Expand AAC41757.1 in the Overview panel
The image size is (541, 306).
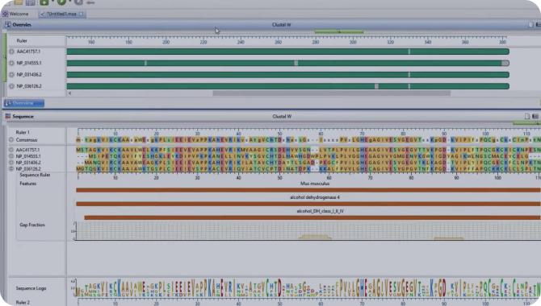11,52
